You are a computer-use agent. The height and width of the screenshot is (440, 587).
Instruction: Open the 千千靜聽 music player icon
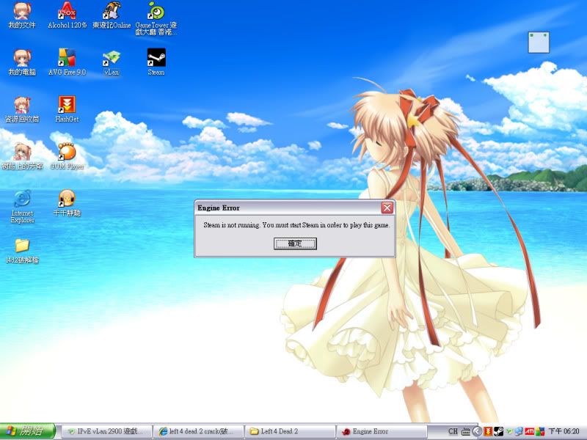pos(67,199)
